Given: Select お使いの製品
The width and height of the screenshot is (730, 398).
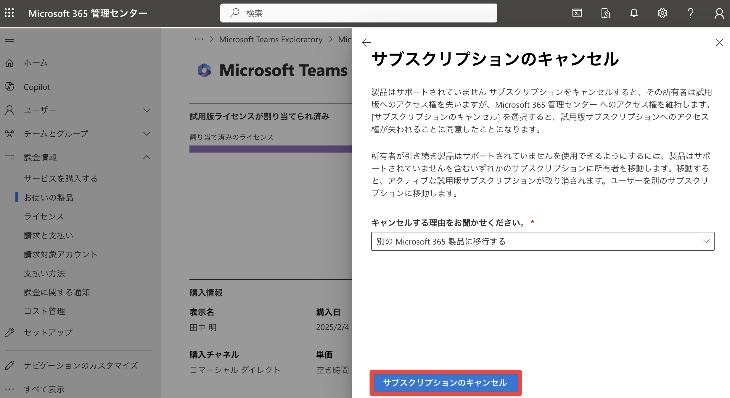Looking at the screenshot, I should tap(49, 198).
